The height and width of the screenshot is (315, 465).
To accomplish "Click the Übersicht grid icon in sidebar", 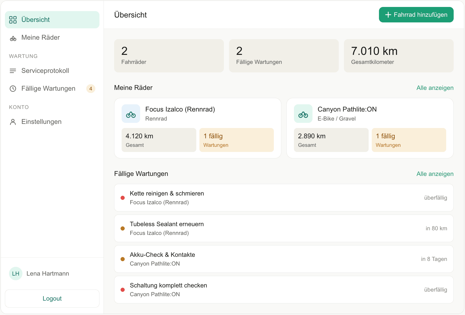I will (13, 20).
